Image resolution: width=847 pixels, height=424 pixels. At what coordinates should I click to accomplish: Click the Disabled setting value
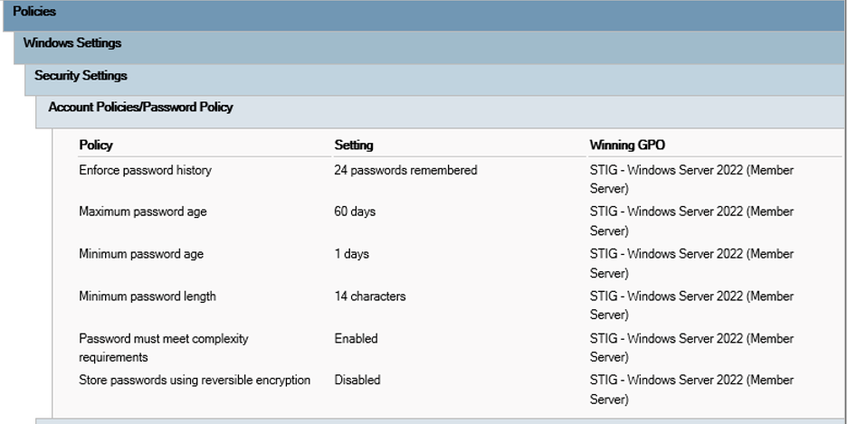click(x=357, y=381)
